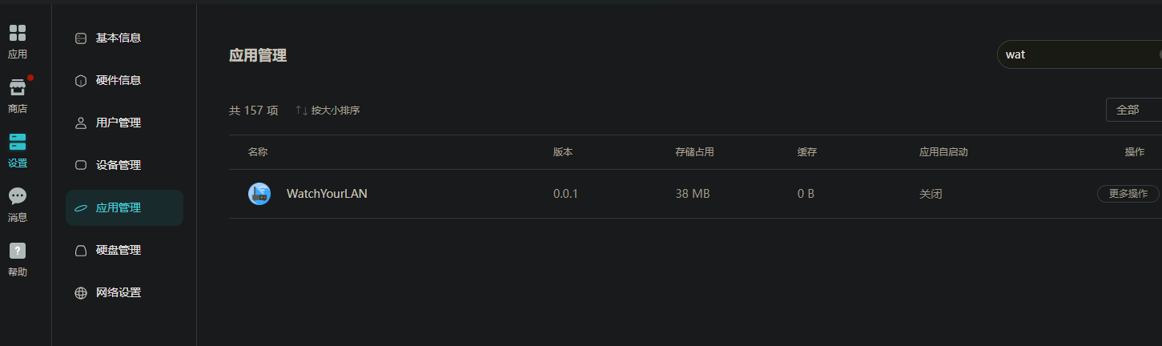Click the WatchYourLAN app icon
Image resolution: width=1162 pixels, height=346 pixels.
click(x=259, y=194)
